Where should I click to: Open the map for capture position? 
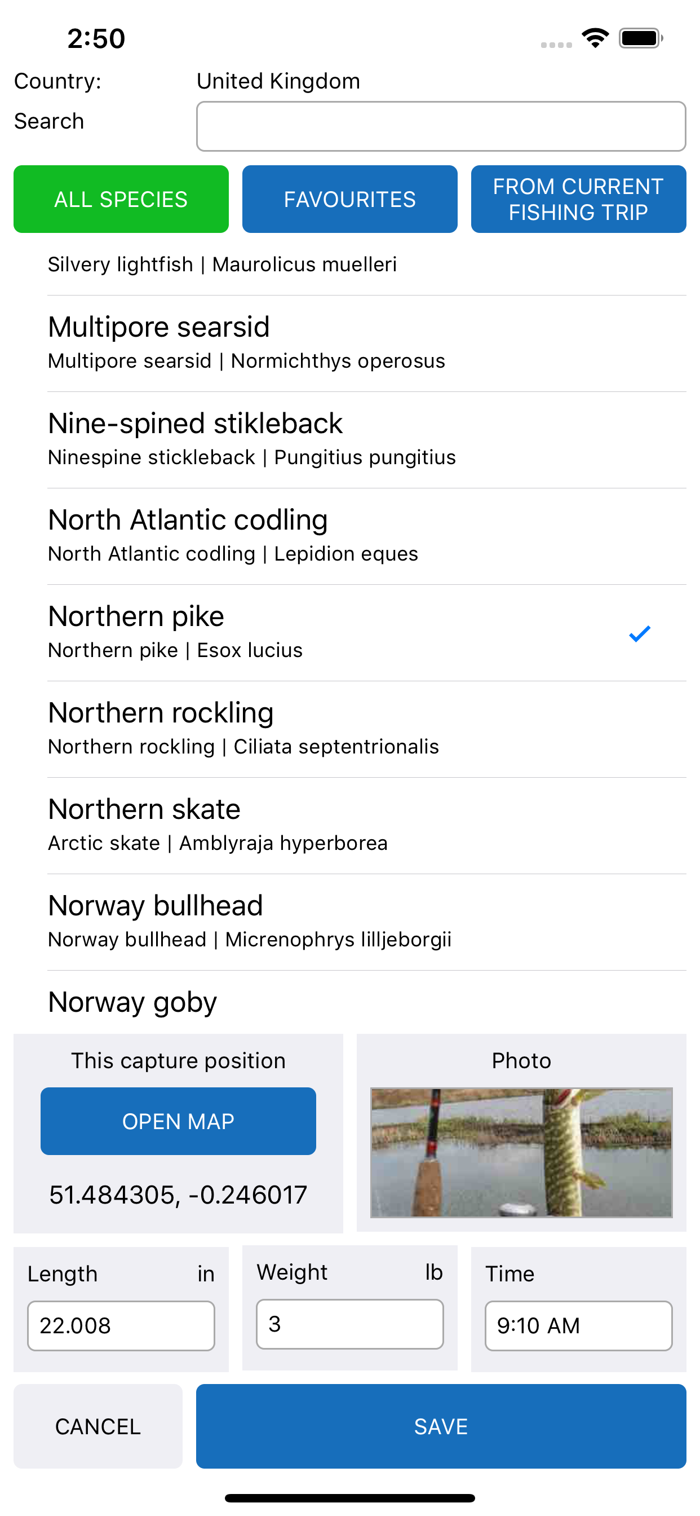(x=178, y=1121)
